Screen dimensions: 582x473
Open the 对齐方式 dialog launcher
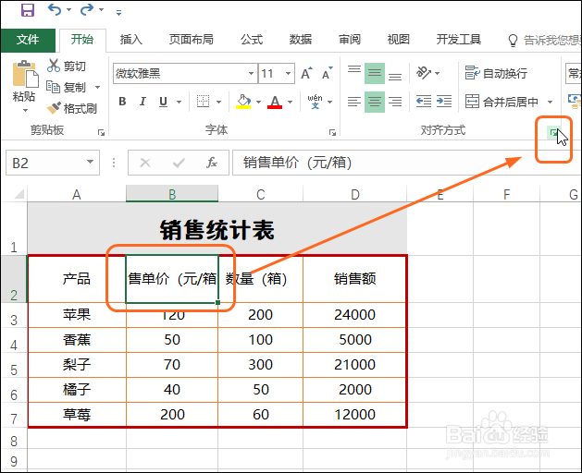[x=553, y=132]
